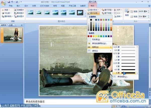Image resolution: width=151 pixels, height=108 pixels.
Task: Expand the 虚线 (Dashes) submenu
Action: coord(99,51)
